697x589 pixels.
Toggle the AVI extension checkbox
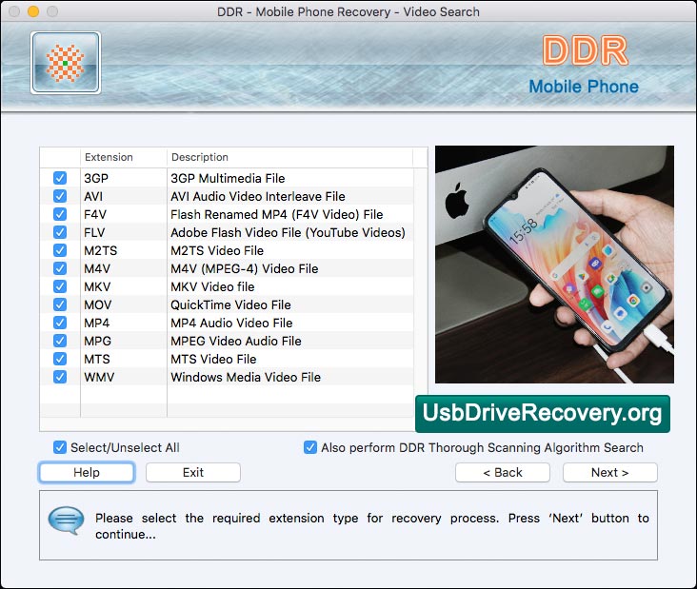[60, 196]
